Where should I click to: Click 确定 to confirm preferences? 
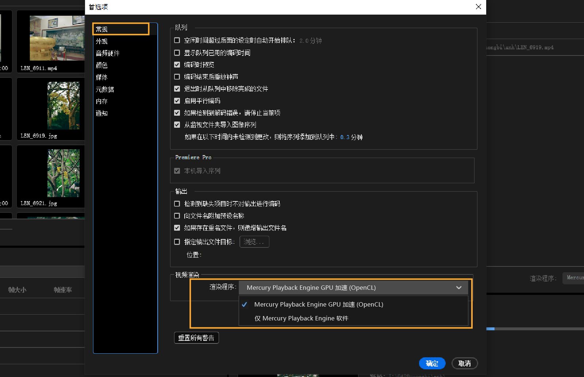(432, 363)
